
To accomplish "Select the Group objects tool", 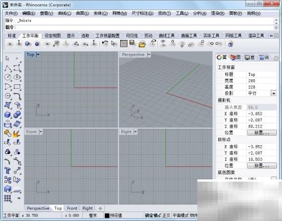I will pyautogui.click(x=8, y=151).
